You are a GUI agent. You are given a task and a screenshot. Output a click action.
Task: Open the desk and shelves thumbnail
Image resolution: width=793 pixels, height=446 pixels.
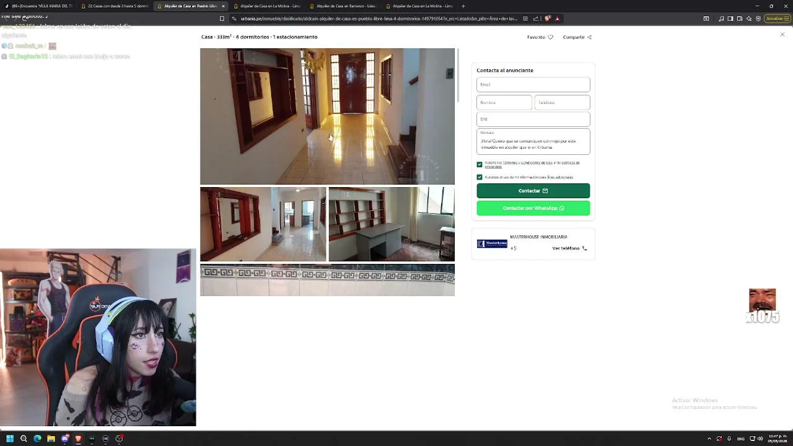[392, 224]
